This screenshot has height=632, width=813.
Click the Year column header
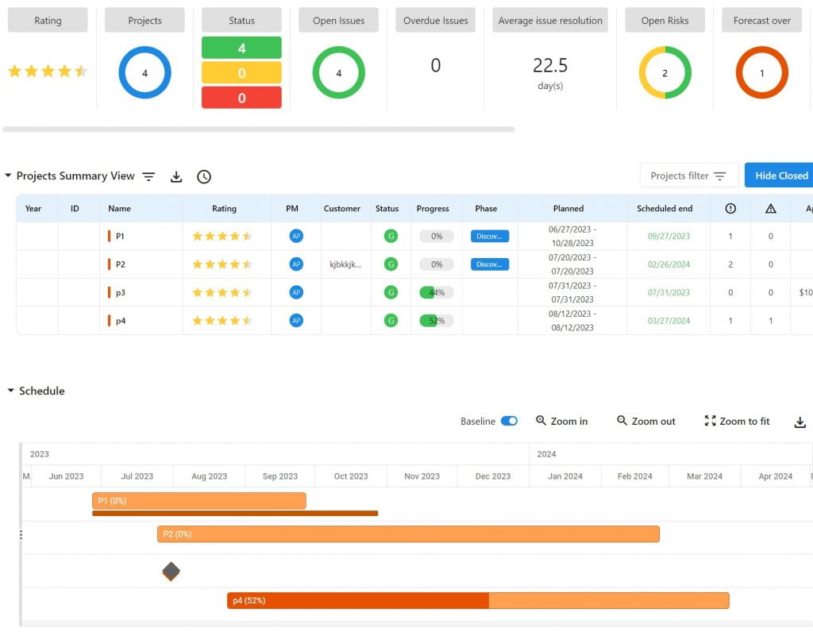point(33,209)
